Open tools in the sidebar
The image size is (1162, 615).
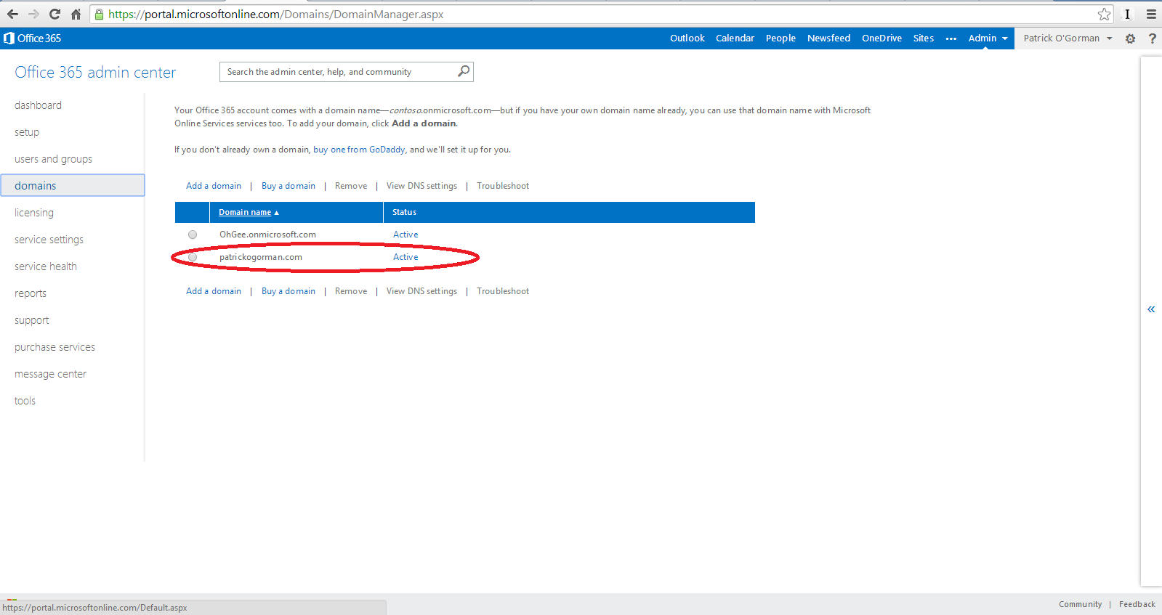coord(25,401)
